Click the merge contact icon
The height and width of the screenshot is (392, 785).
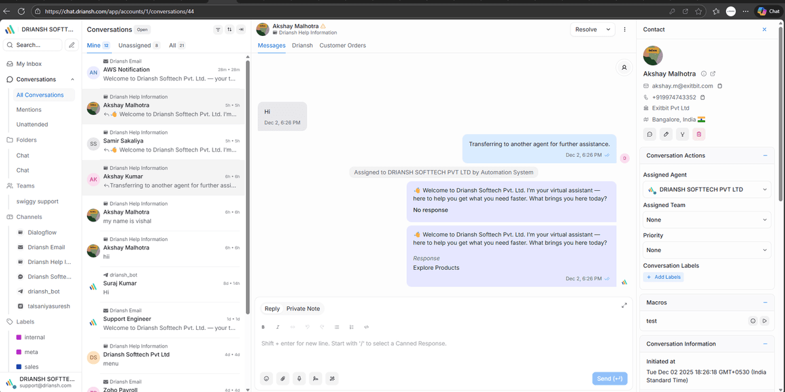pos(682,134)
